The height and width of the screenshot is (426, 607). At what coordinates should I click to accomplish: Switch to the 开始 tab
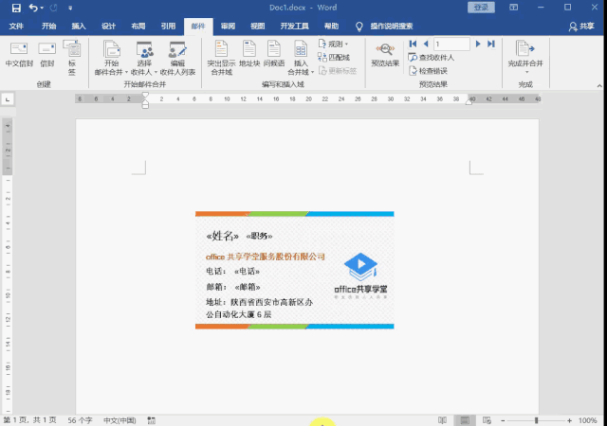(x=48, y=27)
